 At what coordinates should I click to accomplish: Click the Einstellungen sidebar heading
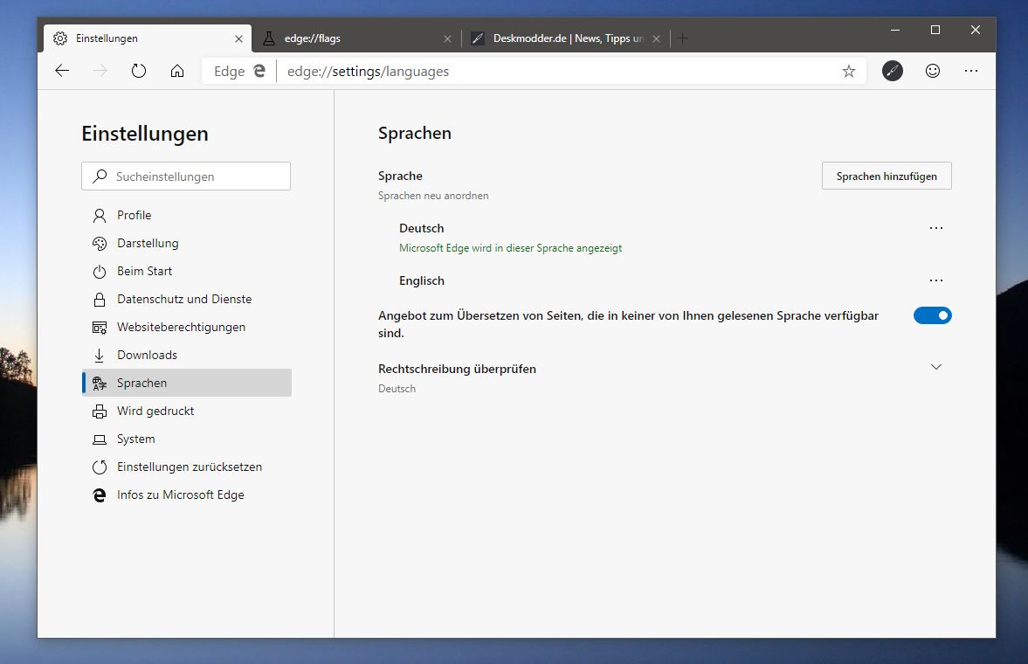click(x=145, y=134)
